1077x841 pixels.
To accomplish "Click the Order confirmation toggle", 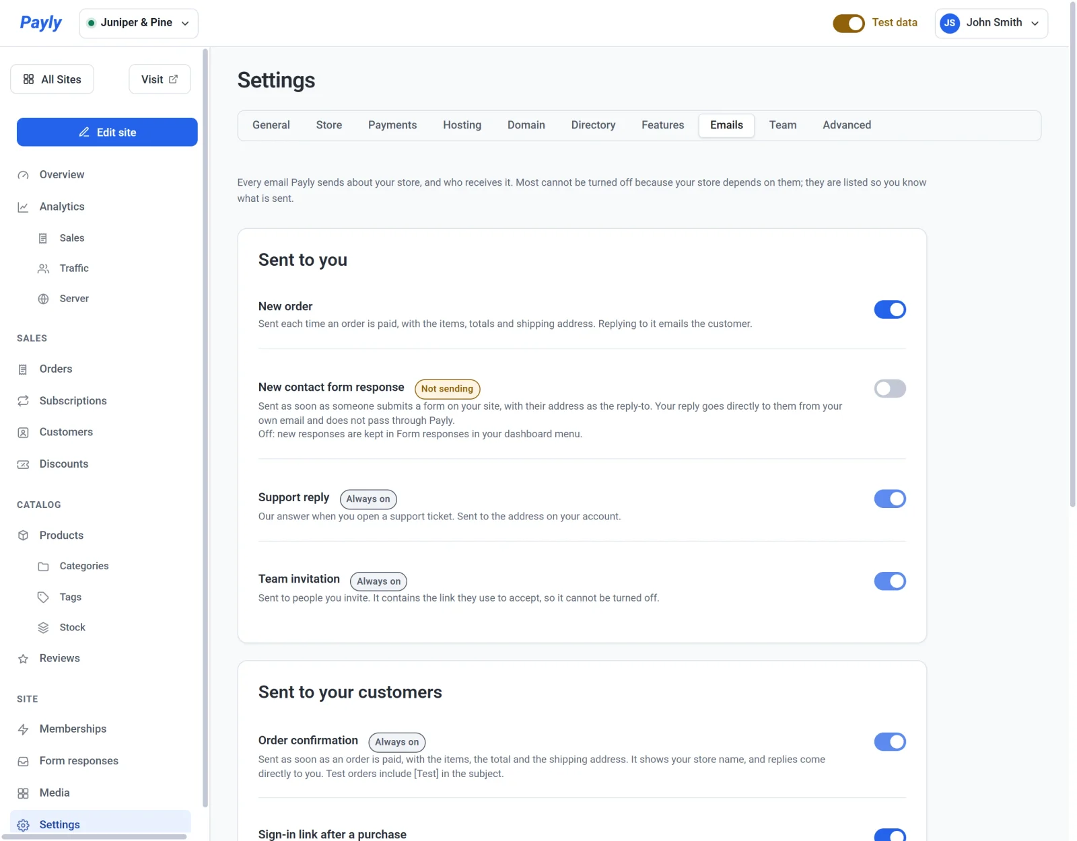I will 890,741.
